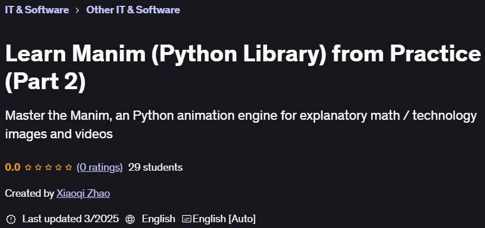Click the Last updated 3/2025 text

click(71, 219)
